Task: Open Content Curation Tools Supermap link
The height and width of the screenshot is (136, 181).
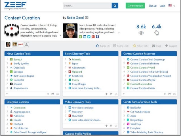Action: [x=148, y=60]
